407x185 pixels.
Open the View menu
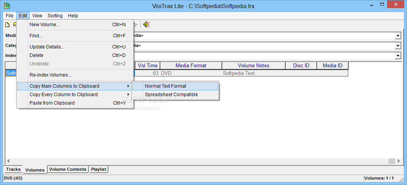37,16
